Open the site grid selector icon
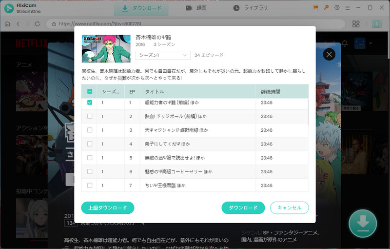Image resolution: width=390 pixels, height=249 pixels. (x=356, y=24)
